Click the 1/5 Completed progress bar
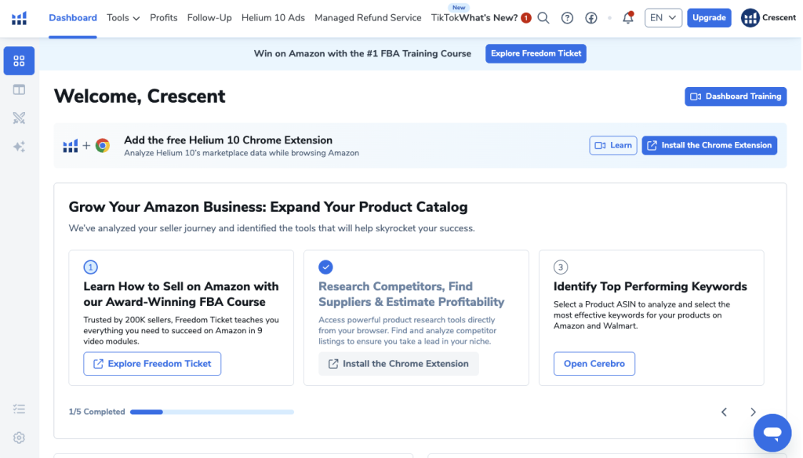This screenshot has width=803, height=458. point(212,412)
